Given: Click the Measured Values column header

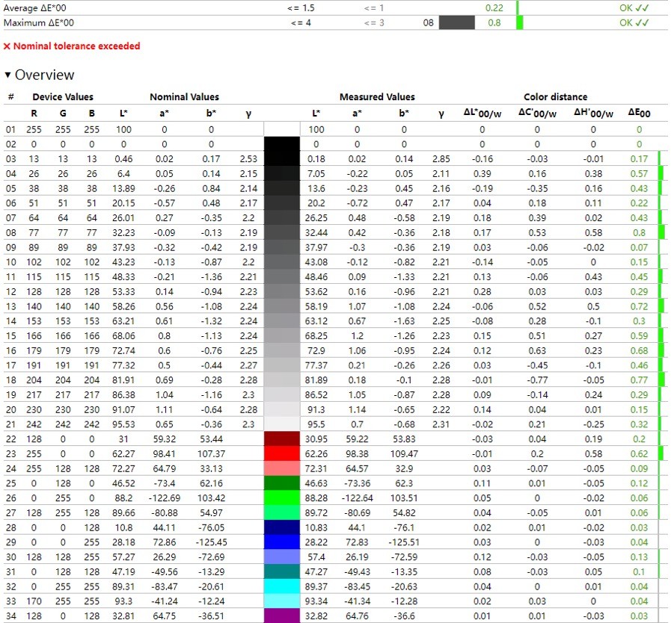Looking at the screenshot, I should 377,97.
